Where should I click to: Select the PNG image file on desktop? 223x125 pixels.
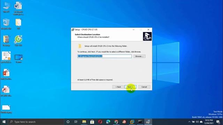pyautogui.click(x=6, y=109)
